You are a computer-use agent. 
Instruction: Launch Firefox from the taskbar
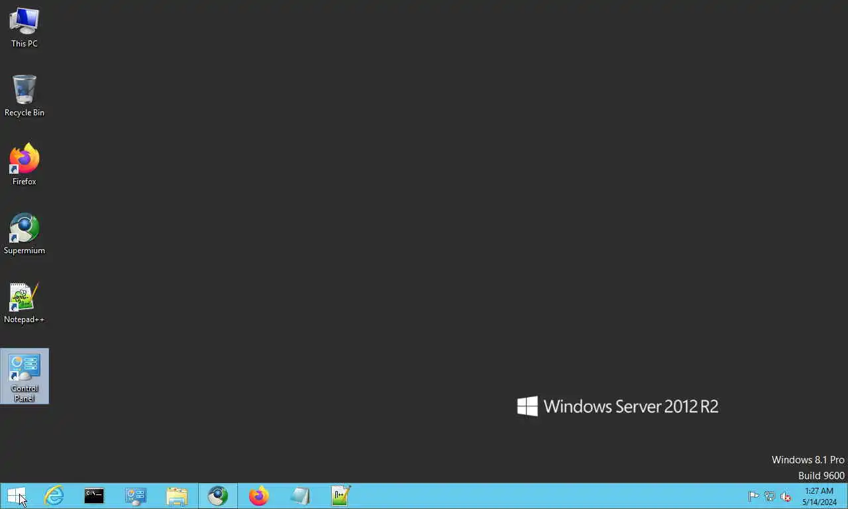point(259,496)
